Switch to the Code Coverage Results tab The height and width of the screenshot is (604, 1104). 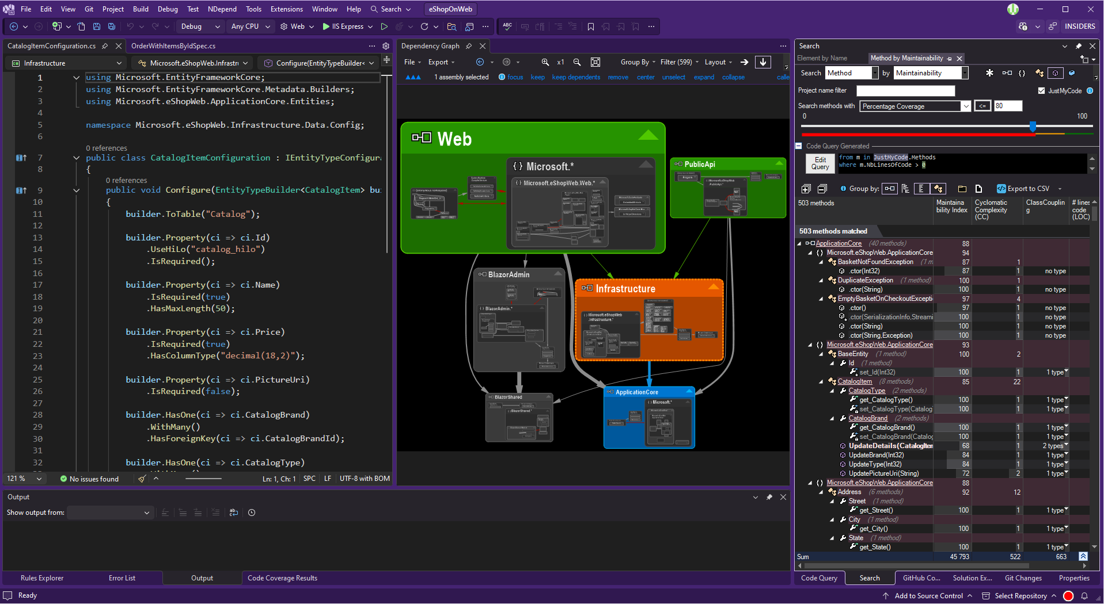pos(282,578)
